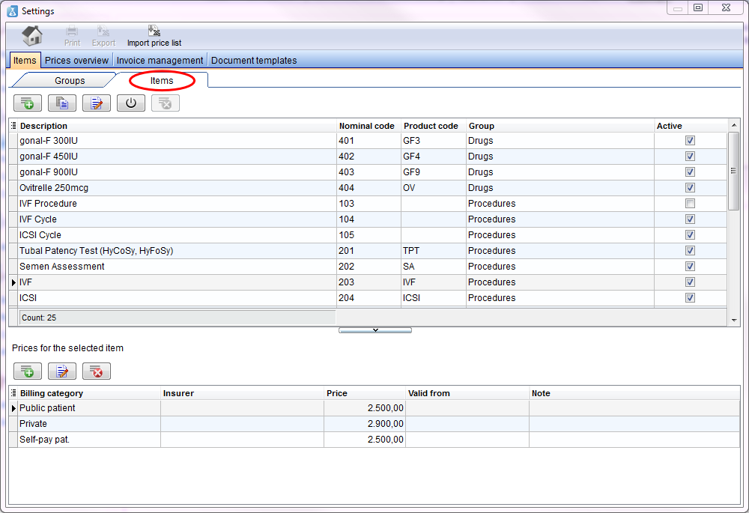The image size is (749, 513).
Task: Uncheck Active for Semen Assessment
Action: [x=690, y=267]
